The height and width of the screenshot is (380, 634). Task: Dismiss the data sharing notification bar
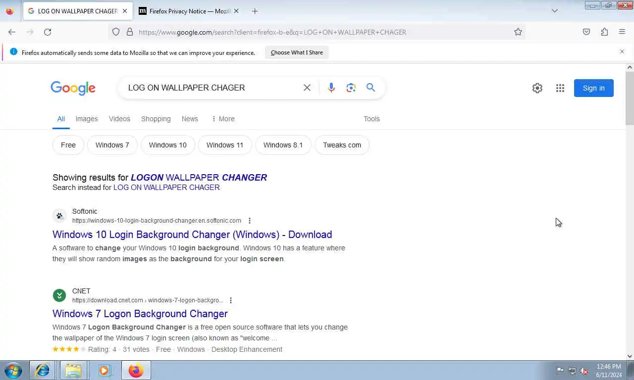pos(622,51)
